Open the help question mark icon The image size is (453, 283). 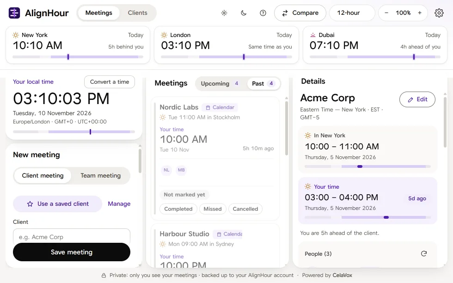pyautogui.click(x=263, y=13)
